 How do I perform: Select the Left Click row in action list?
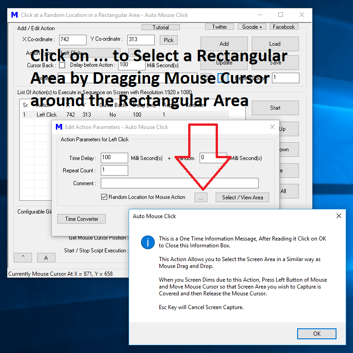point(125,115)
